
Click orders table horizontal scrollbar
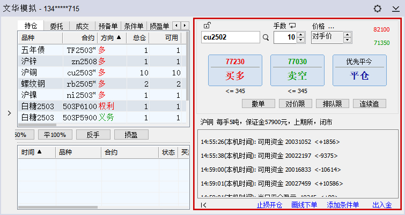(58, 207)
